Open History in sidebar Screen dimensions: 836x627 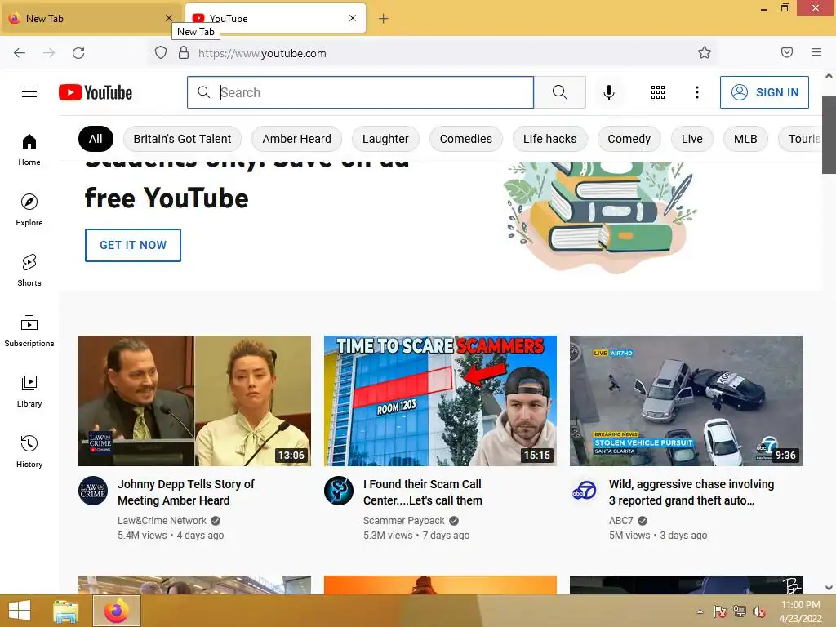tap(29, 451)
